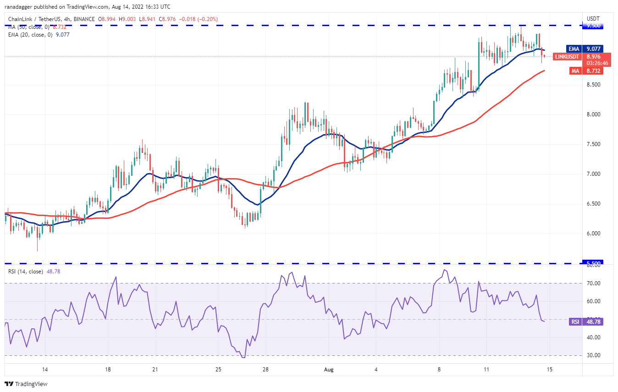Open the USDT currency selector on price axis

click(593, 19)
